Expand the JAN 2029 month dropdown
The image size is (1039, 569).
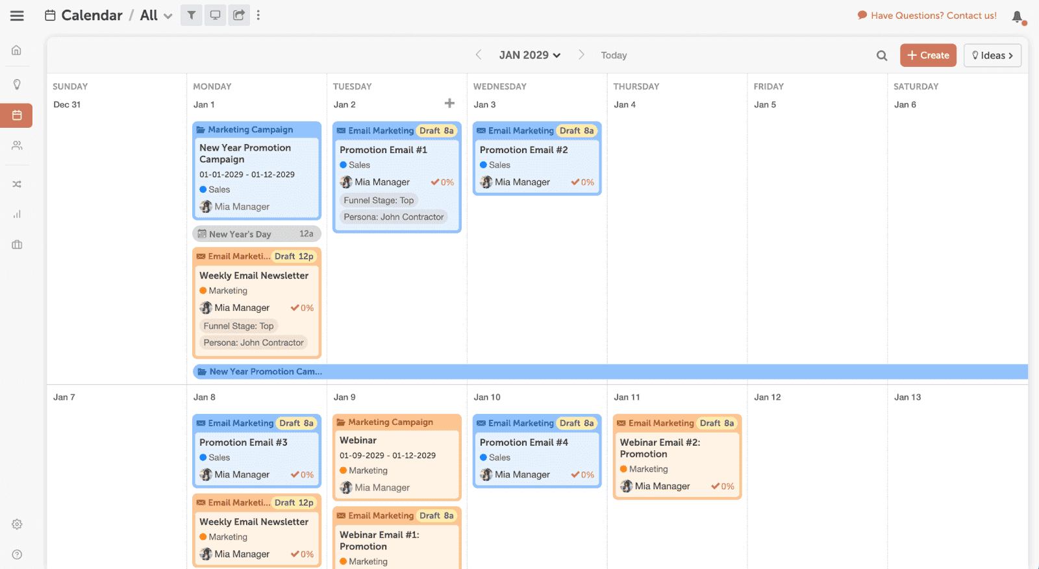(529, 55)
